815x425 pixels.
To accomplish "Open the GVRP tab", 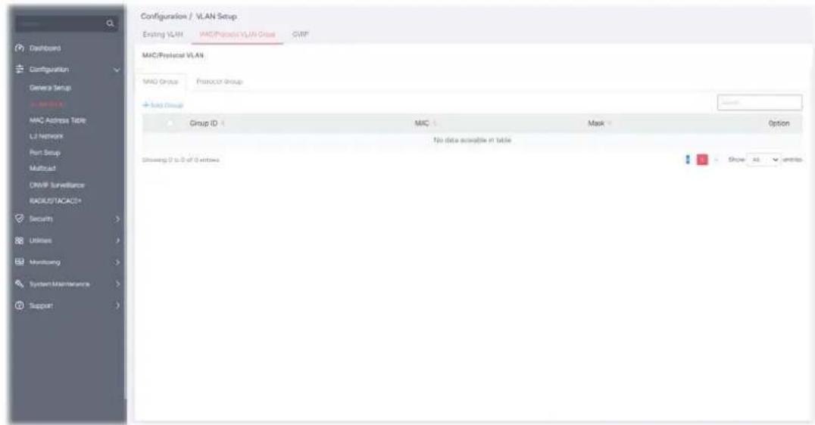I will point(300,34).
